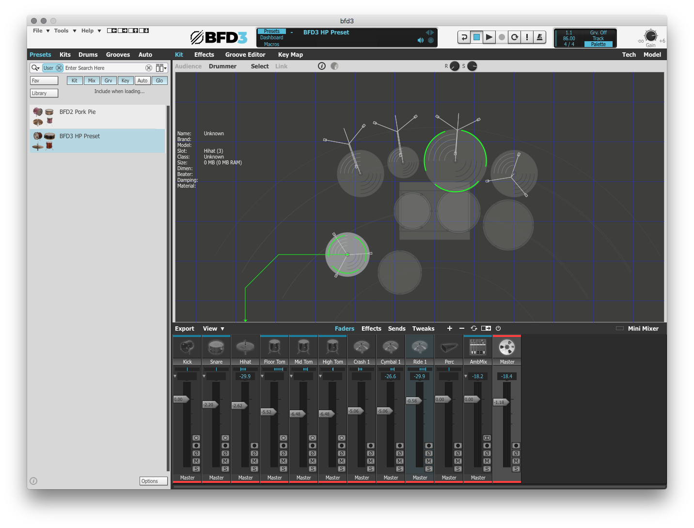Toggle stereo link on AmbMix channel

(487, 438)
